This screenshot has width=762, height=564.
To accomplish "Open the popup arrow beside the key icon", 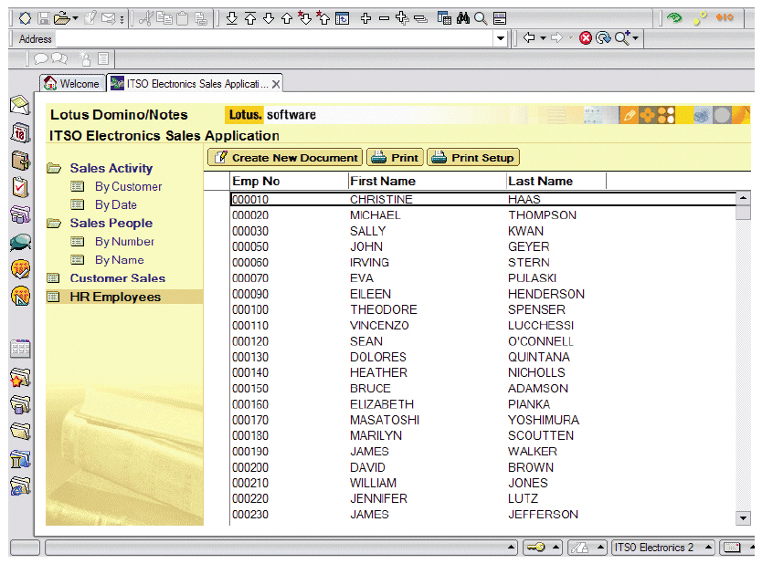I will pos(556,548).
